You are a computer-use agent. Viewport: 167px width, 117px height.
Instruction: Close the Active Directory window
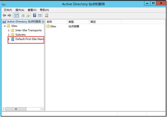(161, 3)
